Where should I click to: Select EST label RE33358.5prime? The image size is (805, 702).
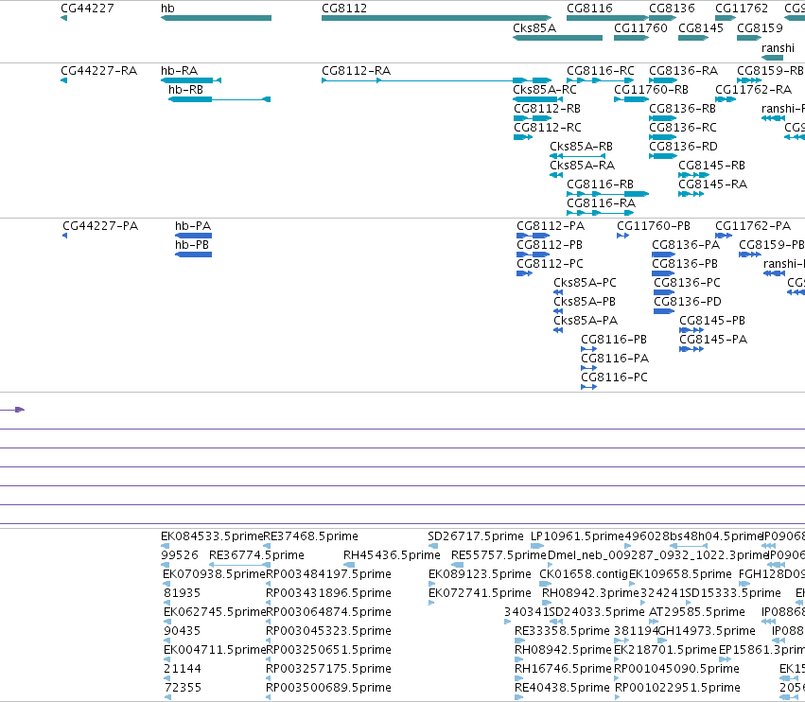562,631
